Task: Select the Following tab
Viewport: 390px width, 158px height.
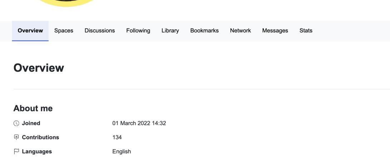Action: (x=138, y=31)
